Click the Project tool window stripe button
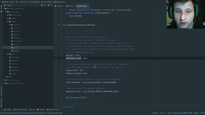The height and width of the screenshot is (115, 205). point(1,9)
